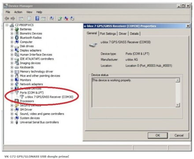Screen dimensions: 194x159
Task: Click the Universal Serial Bus controllers icon
Action: pyautogui.click(x=17, y=122)
